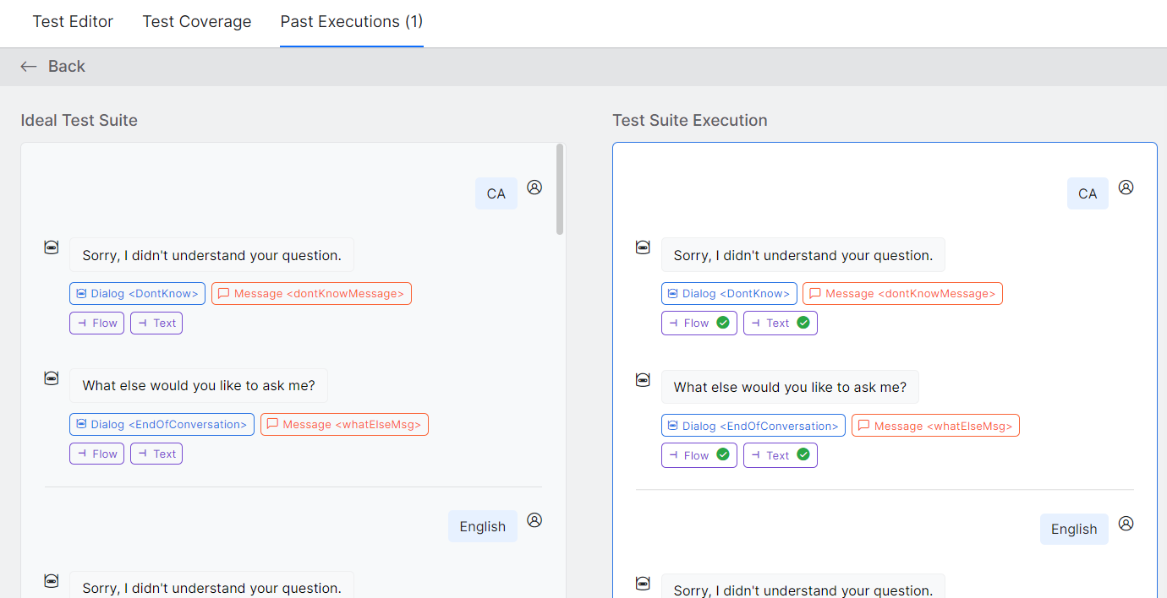Click user avatar icon beside English in Ideal Test Suite
1167x598 pixels.
point(534,520)
